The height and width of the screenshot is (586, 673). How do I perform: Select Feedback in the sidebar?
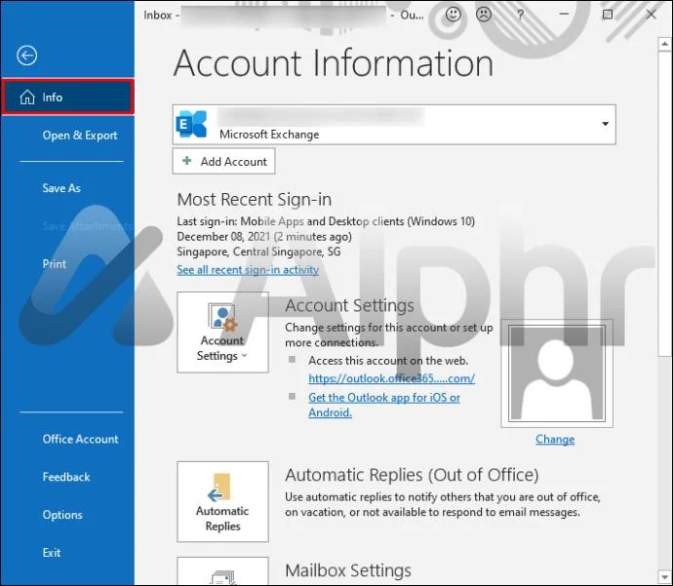(x=66, y=477)
